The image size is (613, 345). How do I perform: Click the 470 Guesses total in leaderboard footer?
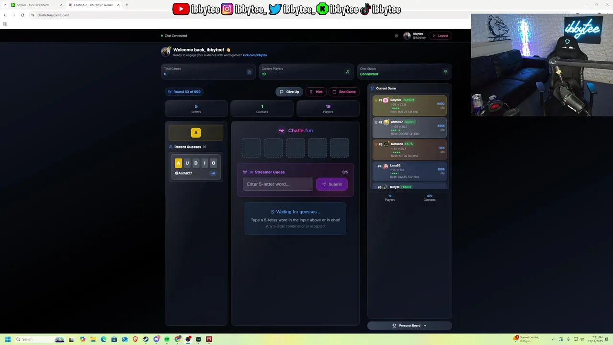click(x=429, y=197)
